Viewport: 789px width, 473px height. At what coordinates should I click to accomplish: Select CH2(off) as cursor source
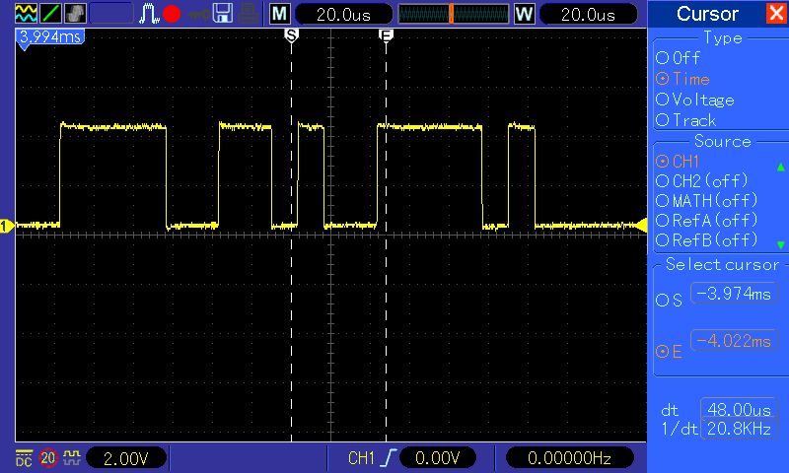(702, 180)
